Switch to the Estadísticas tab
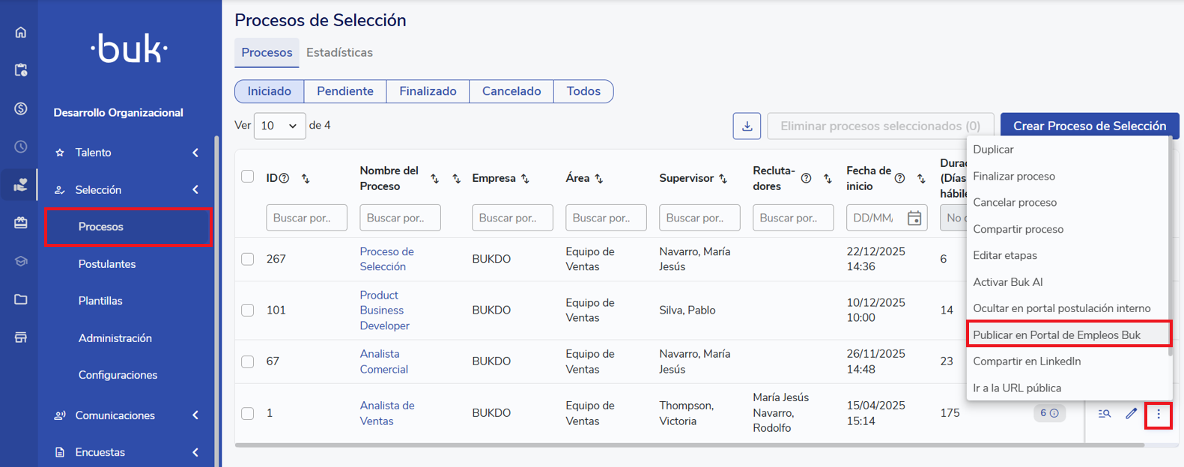1184x467 pixels. 339,52
